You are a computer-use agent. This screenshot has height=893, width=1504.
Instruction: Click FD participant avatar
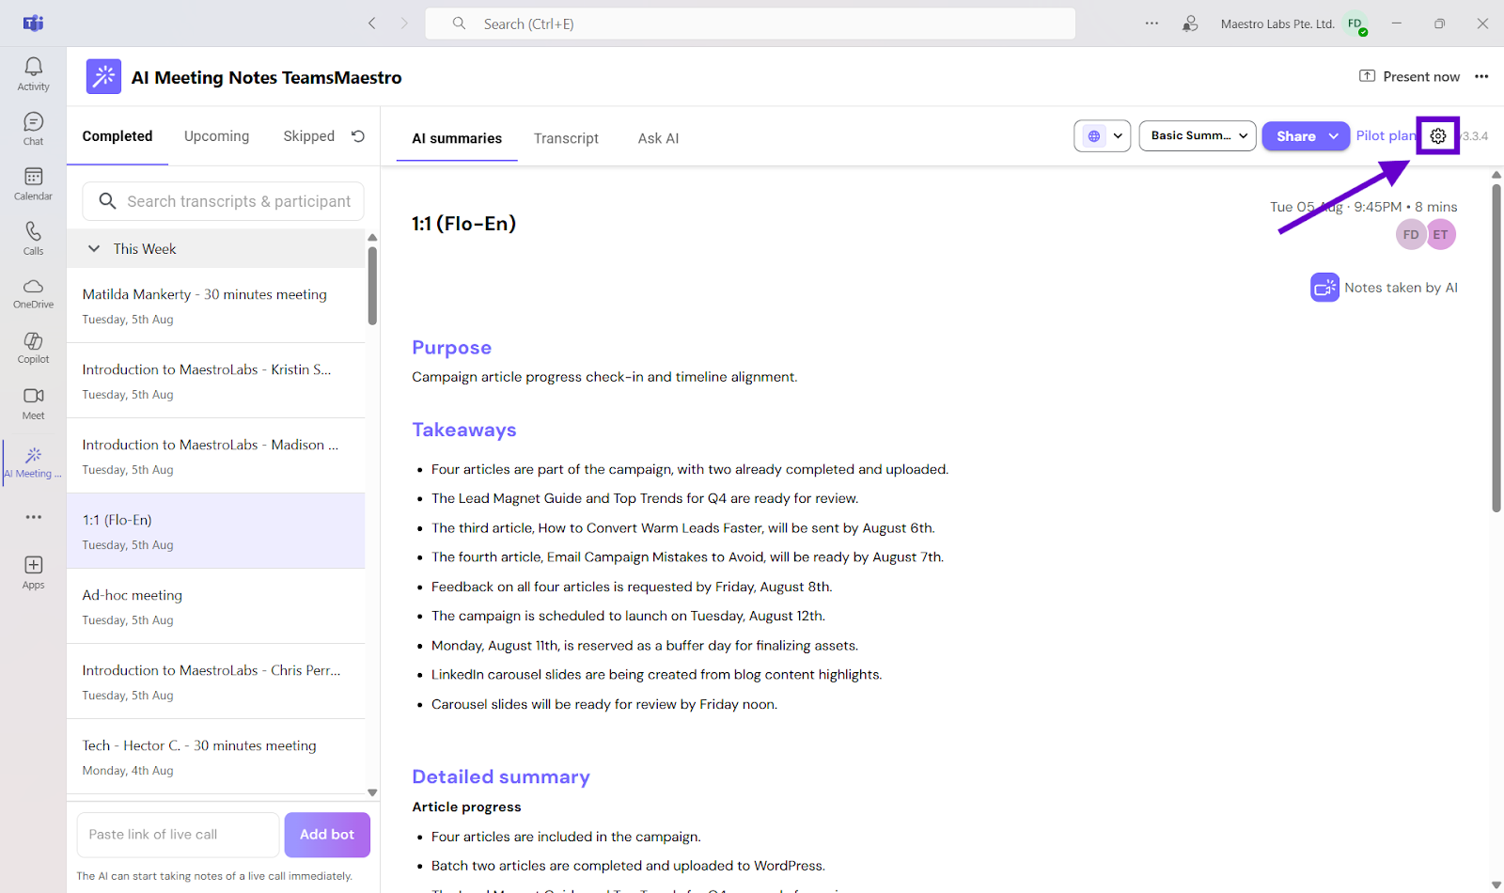coord(1411,235)
